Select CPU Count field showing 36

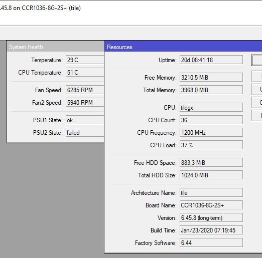211,120
